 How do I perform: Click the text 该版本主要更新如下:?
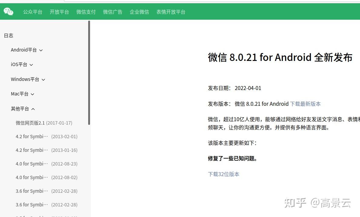point(232,143)
